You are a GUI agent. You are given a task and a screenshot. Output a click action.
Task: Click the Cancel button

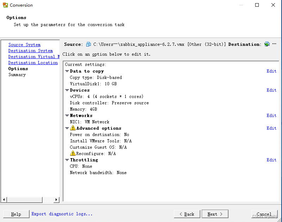264,214
